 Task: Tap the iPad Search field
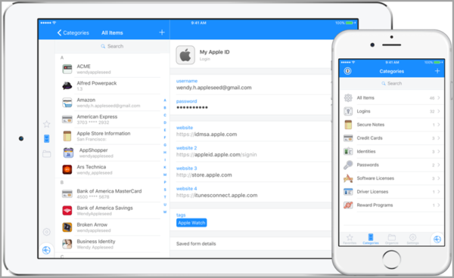[x=112, y=46]
